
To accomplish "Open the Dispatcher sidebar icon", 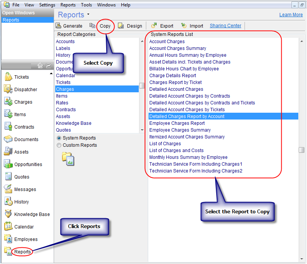I will click(8, 90).
